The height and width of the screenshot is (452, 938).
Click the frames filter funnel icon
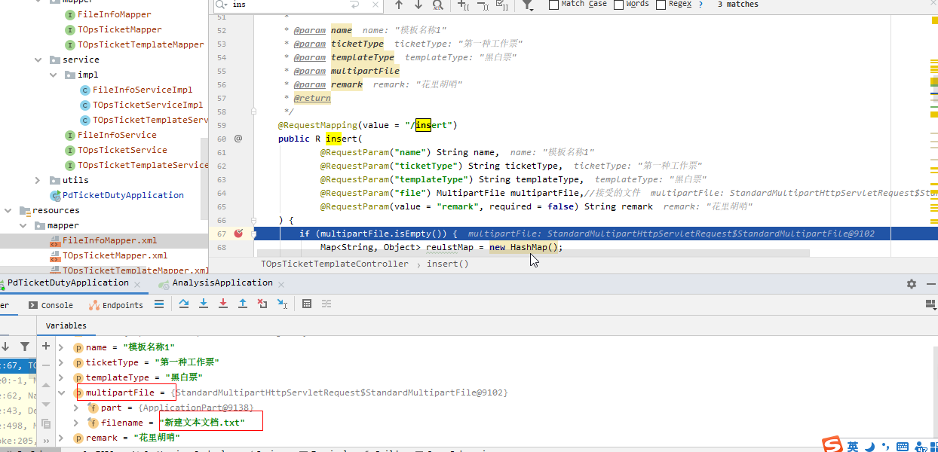(x=25, y=347)
